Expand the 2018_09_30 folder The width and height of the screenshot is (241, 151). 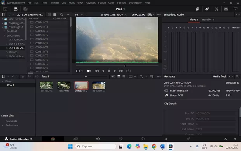[7, 40]
